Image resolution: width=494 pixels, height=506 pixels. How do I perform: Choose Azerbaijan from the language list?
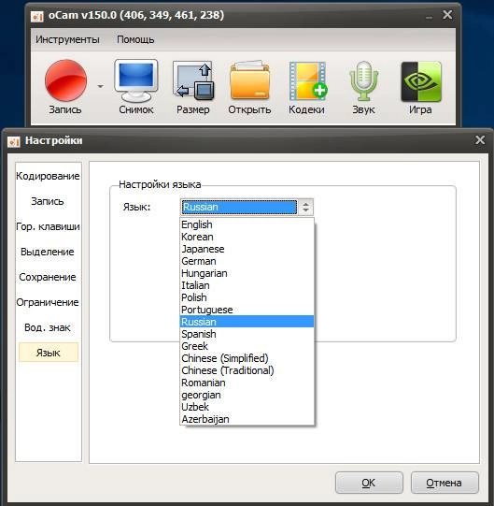coord(247,419)
